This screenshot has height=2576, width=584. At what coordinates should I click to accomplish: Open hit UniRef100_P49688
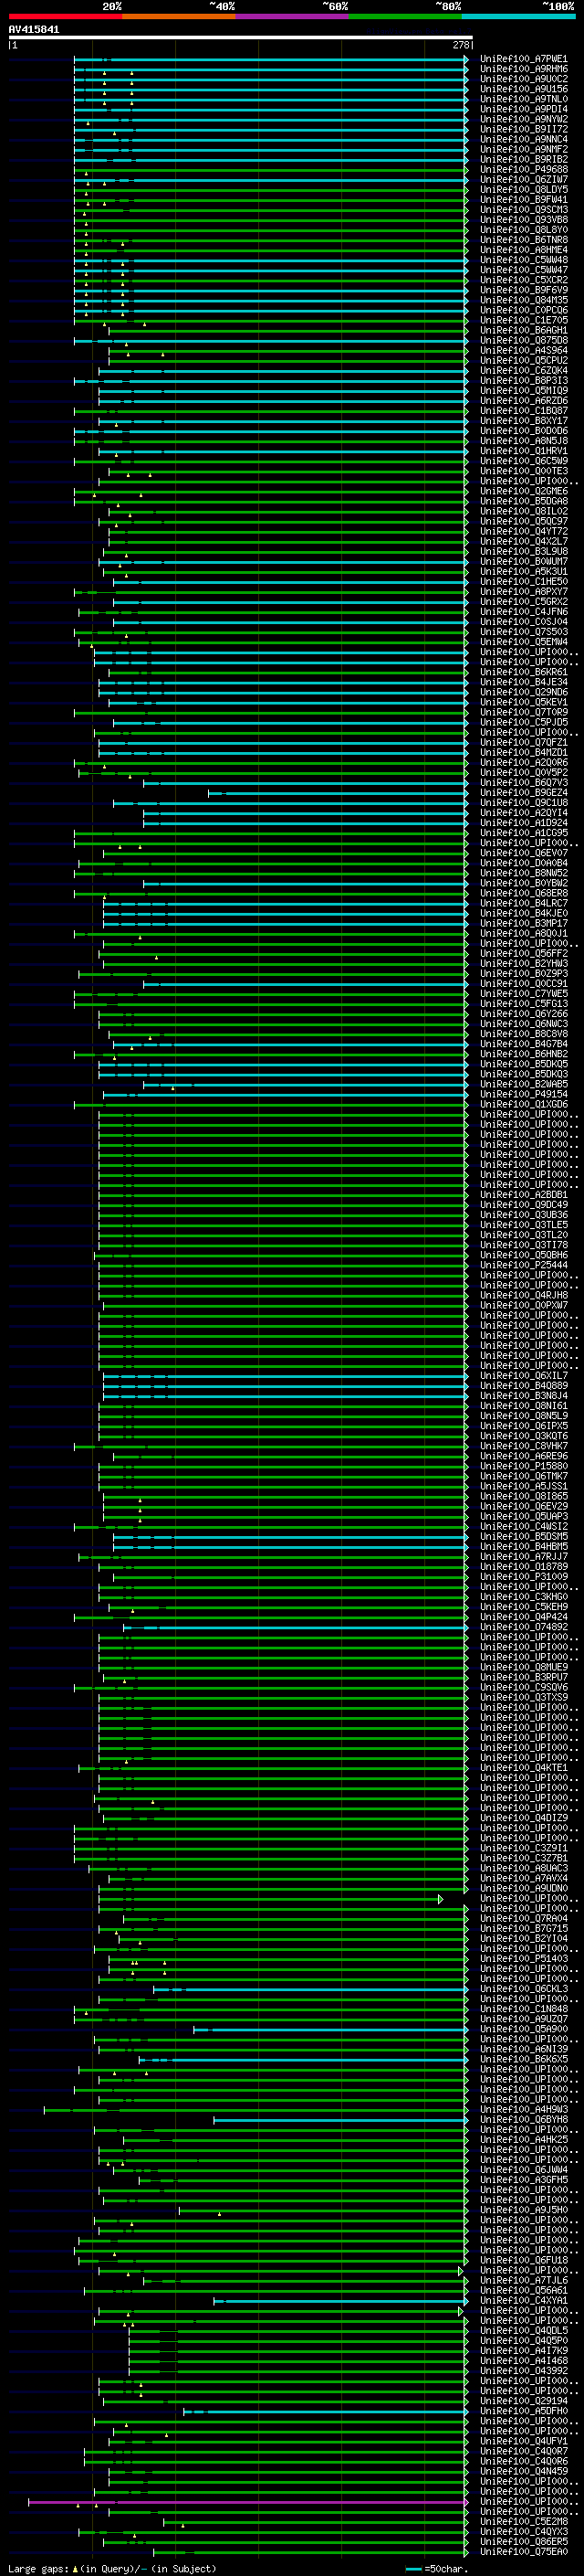tap(523, 170)
